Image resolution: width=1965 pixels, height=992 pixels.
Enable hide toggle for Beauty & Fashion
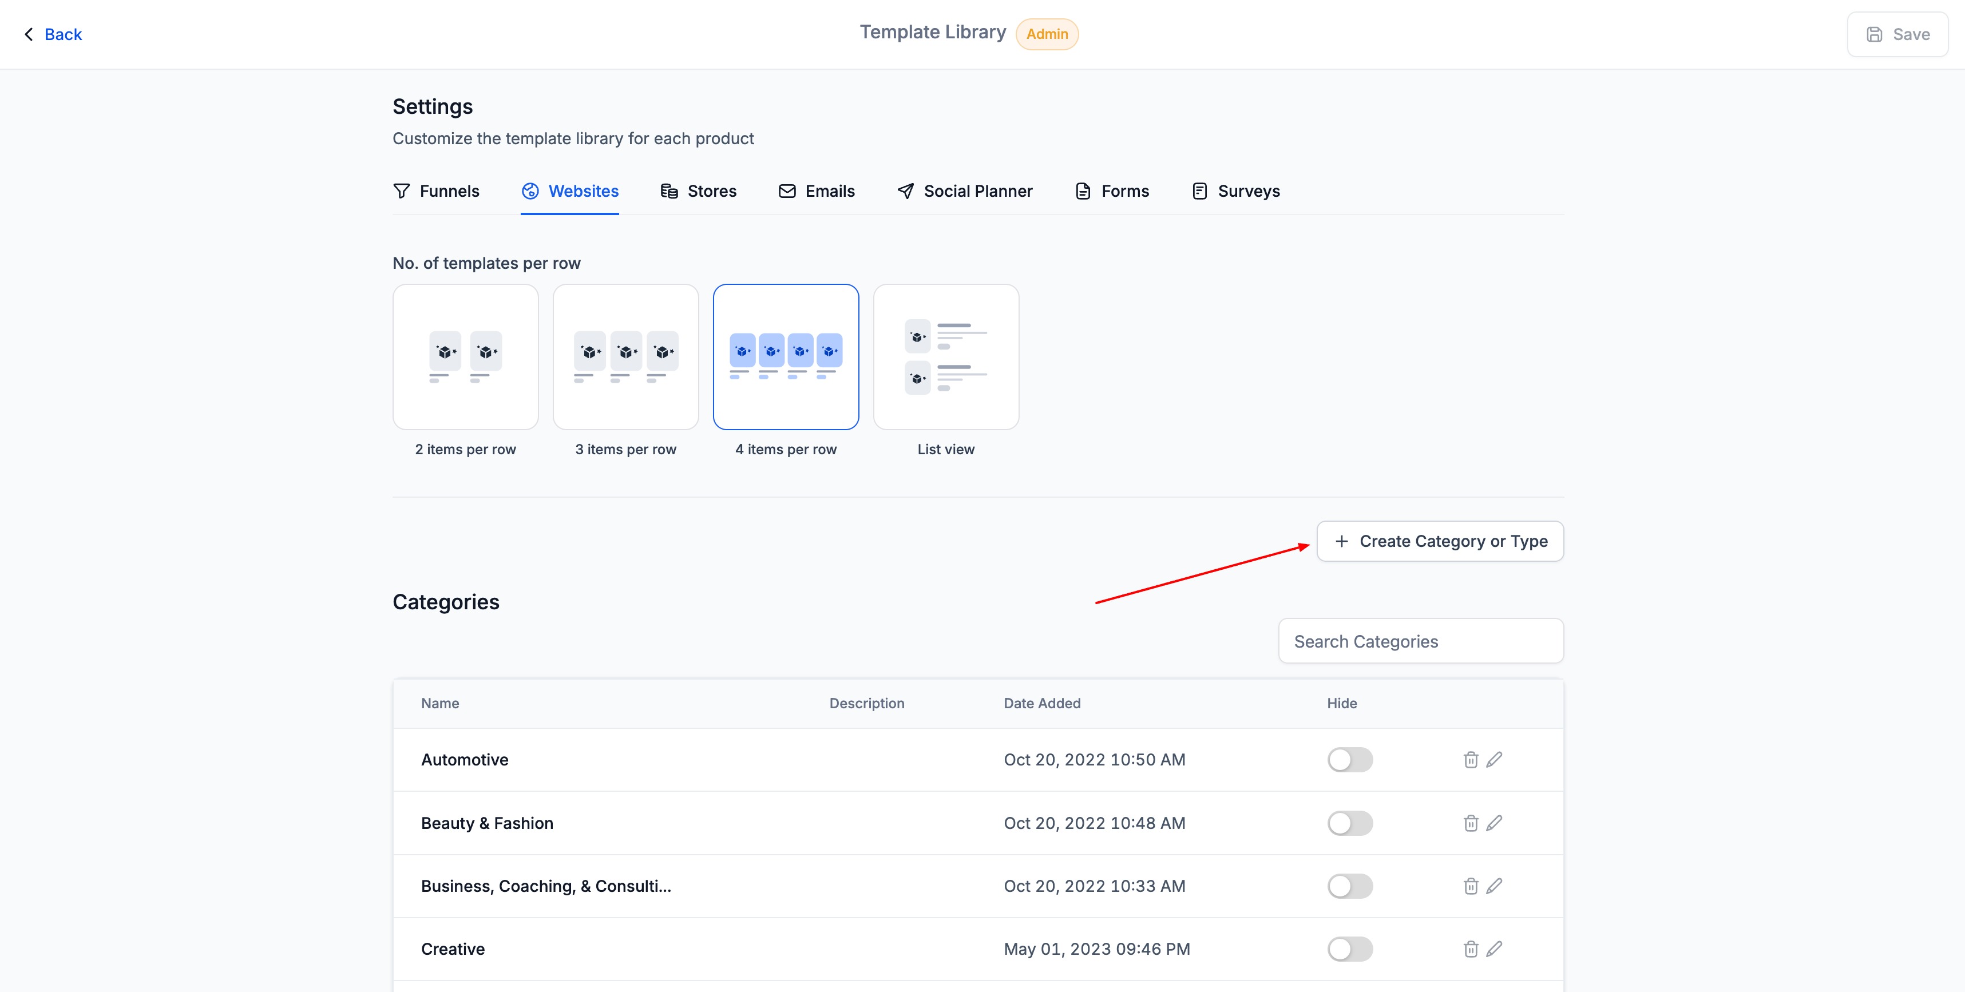1349,823
